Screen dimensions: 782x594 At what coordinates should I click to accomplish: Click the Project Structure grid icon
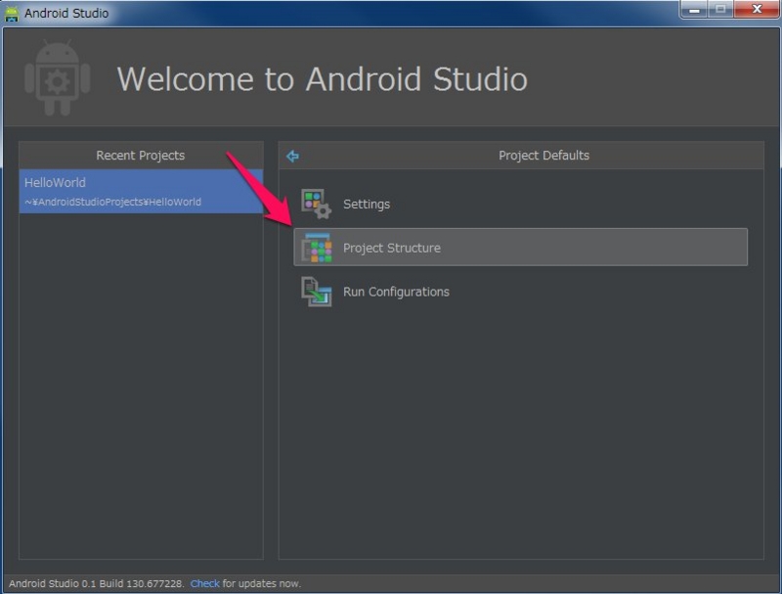tap(316, 248)
